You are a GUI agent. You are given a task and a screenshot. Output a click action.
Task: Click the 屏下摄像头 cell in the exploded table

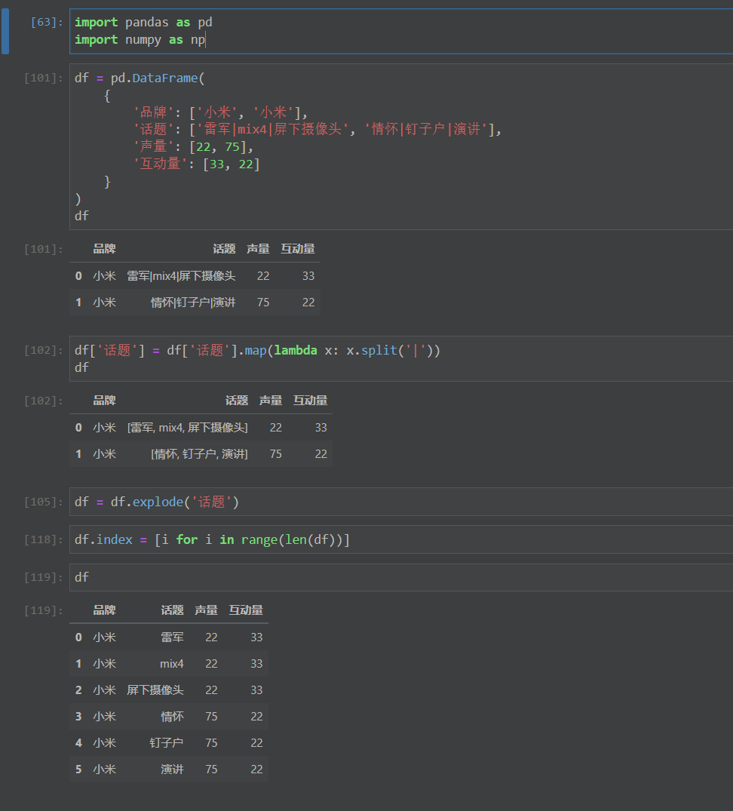(155, 690)
